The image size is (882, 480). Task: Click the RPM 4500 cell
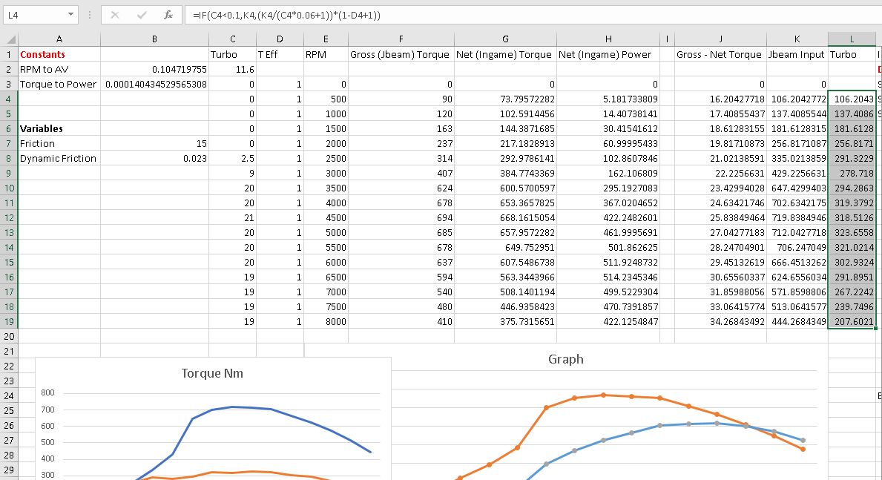coord(326,218)
